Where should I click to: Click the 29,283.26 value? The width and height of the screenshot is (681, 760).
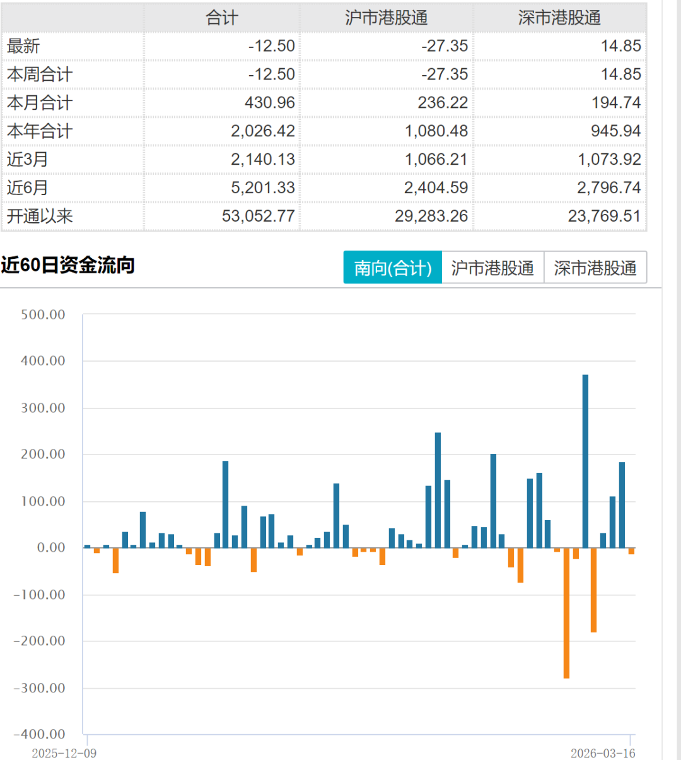431,216
